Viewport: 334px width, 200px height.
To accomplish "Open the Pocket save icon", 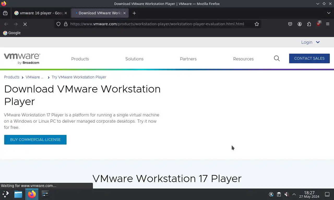I will pos(290,24).
